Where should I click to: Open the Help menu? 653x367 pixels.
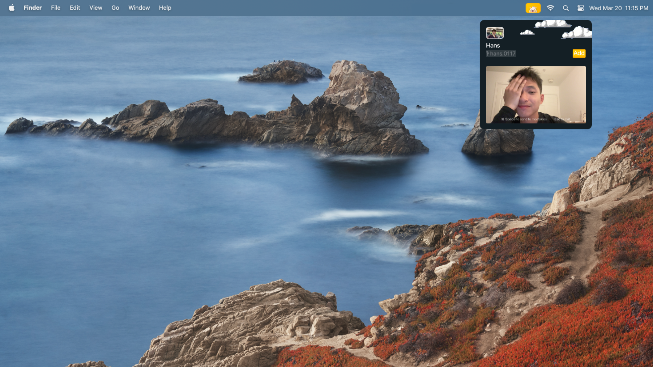[165, 8]
